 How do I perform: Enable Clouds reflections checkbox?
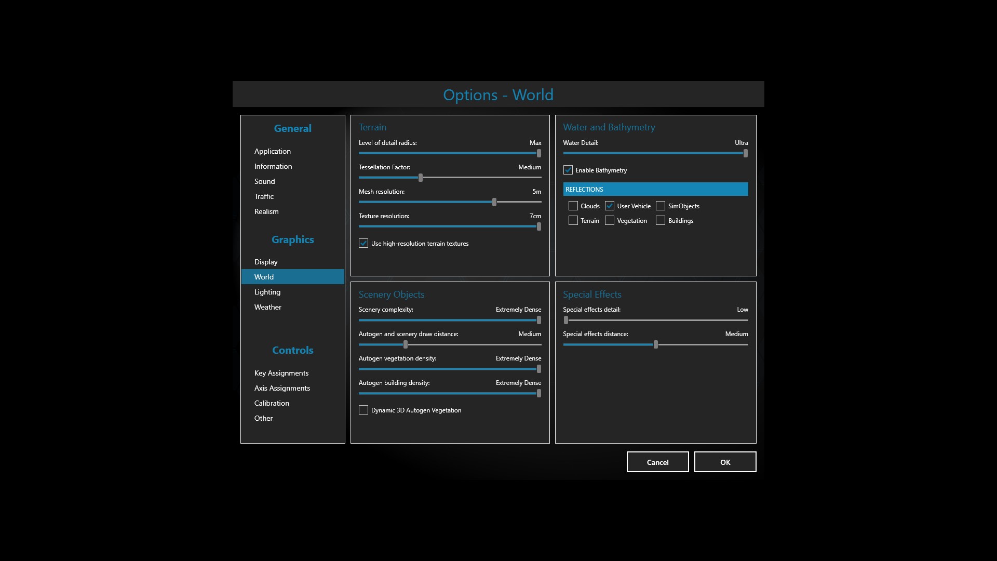[x=573, y=206]
